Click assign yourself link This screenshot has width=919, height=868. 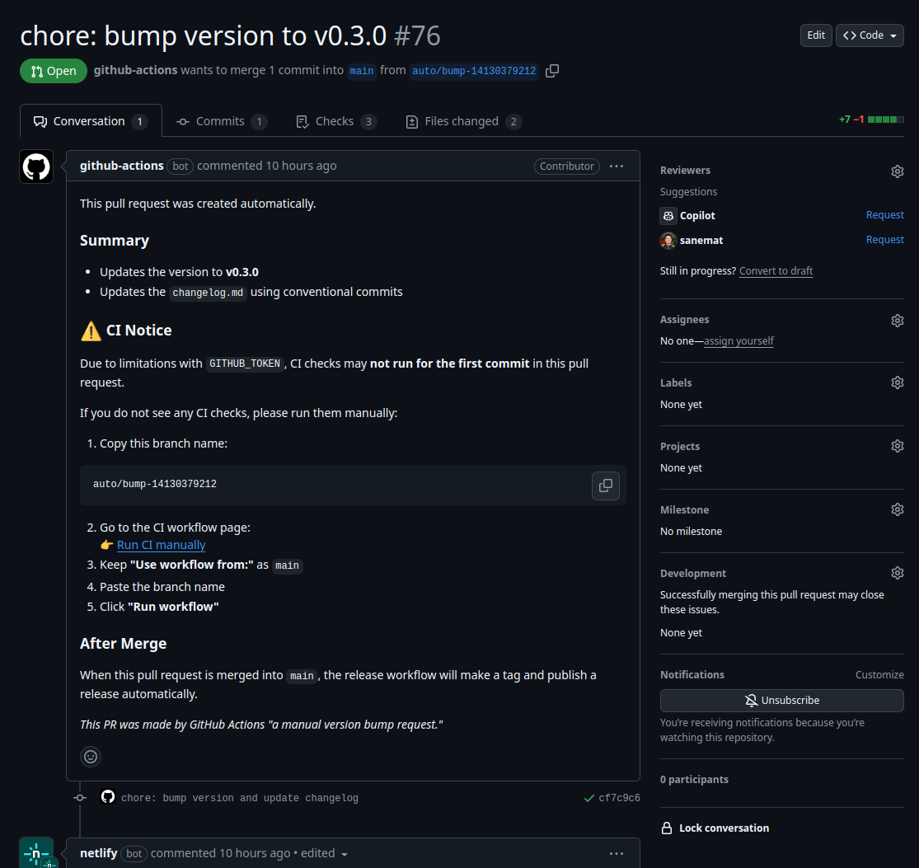pyautogui.click(x=738, y=341)
